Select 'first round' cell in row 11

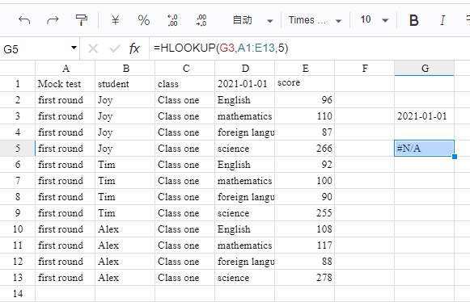click(x=66, y=245)
